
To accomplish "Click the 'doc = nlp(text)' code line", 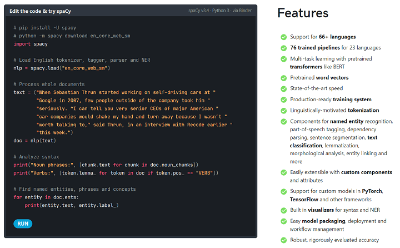I will point(34,141).
